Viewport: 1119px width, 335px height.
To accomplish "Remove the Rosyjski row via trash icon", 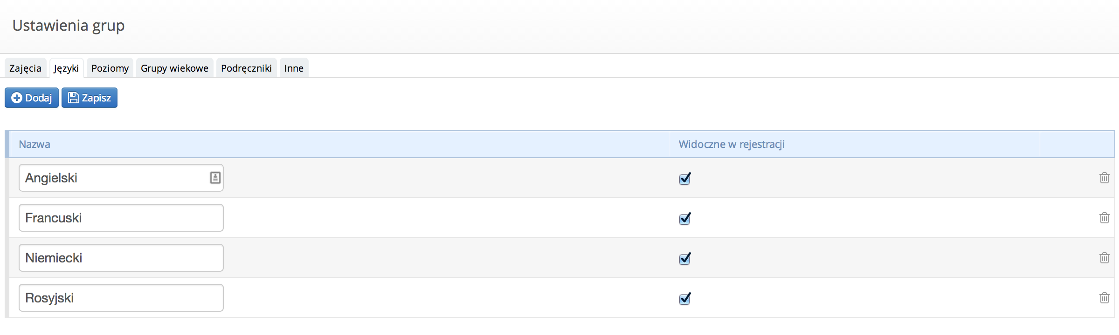I will 1104,298.
